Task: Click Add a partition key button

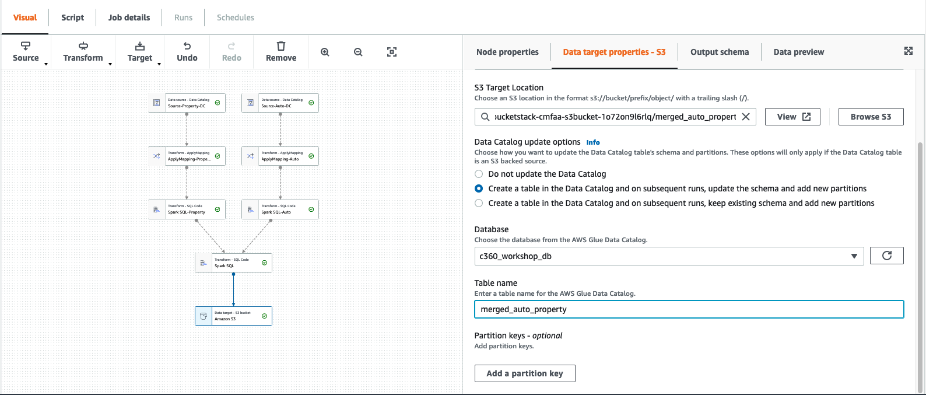Action: (x=524, y=373)
